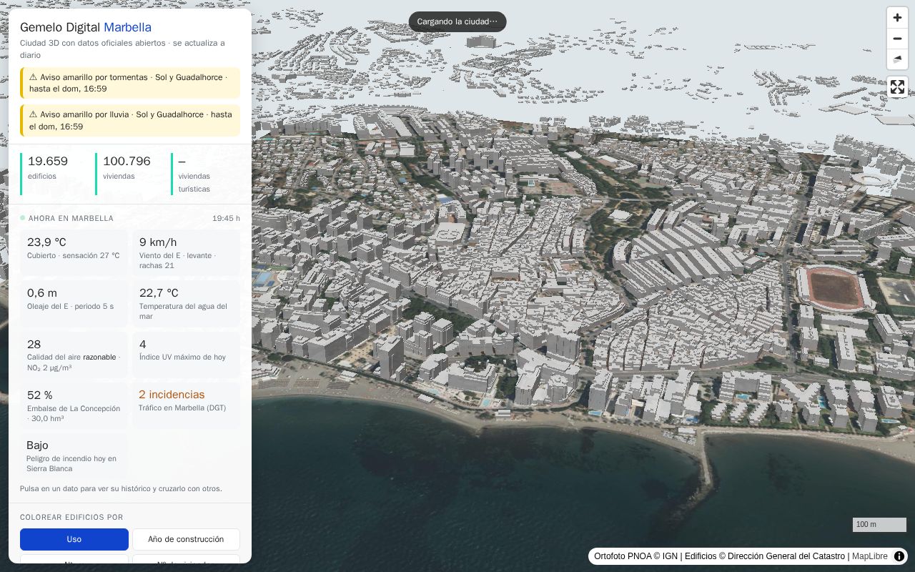Click the AHORA EN MARBELLA heading
915x572 pixels.
(71, 218)
